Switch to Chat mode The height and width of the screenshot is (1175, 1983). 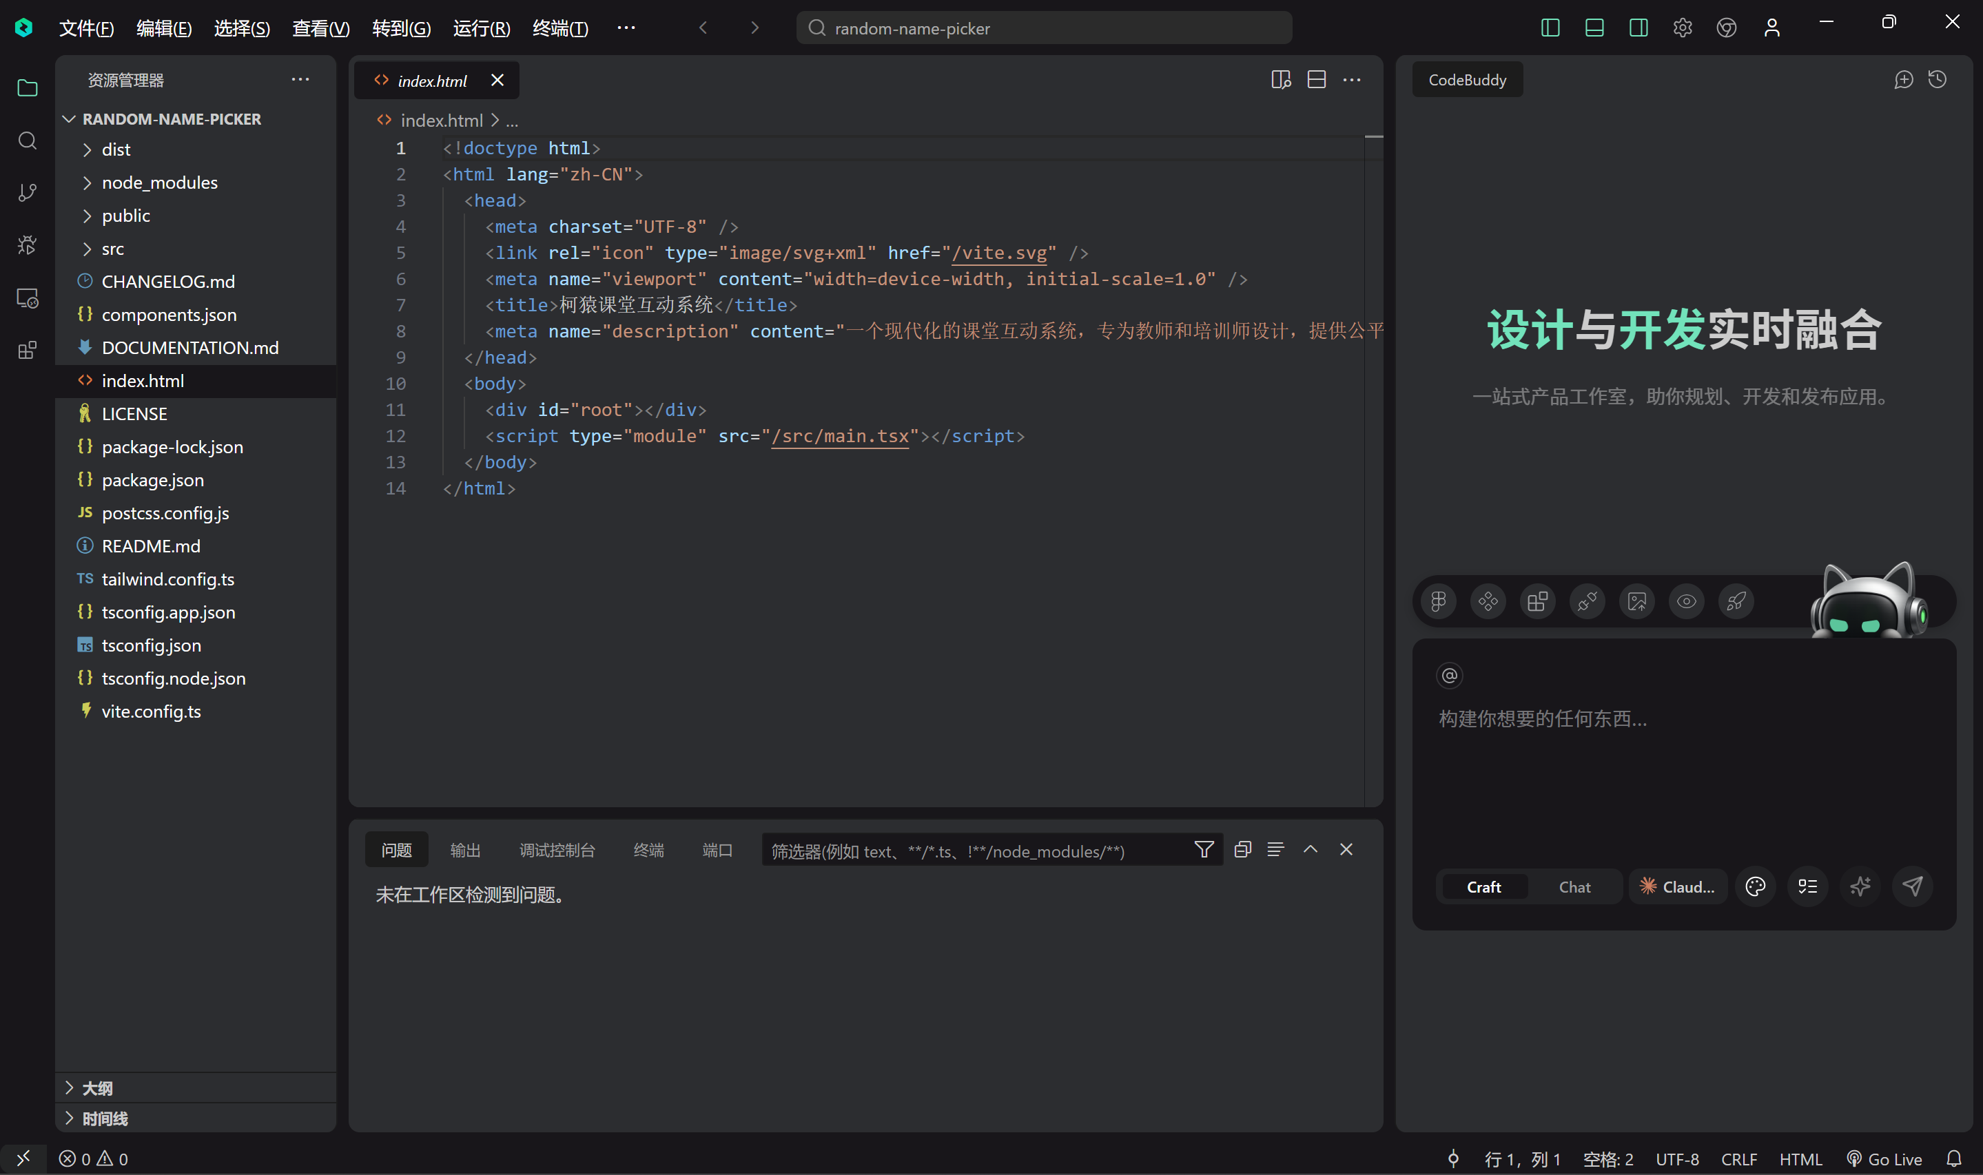pyautogui.click(x=1574, y=887)
